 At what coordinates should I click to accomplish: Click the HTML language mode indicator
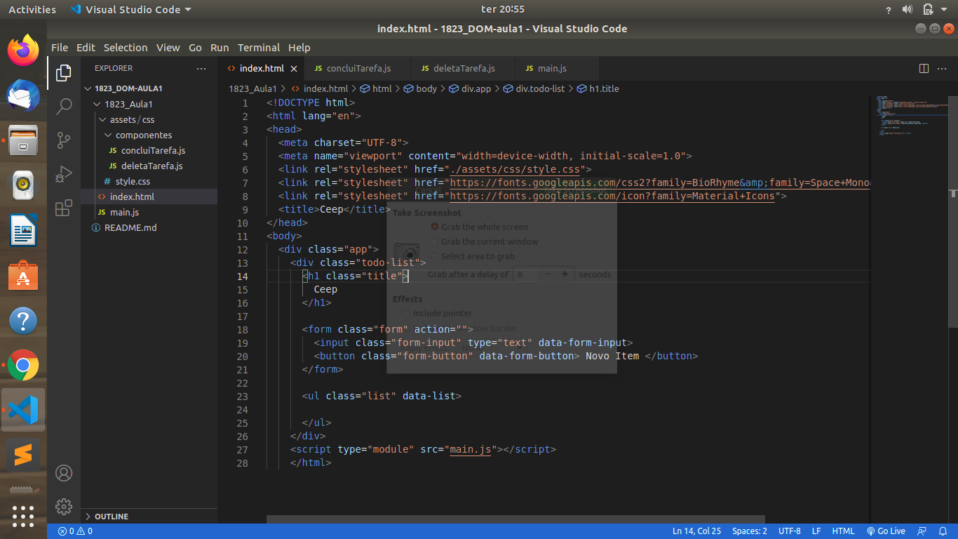(843, 531)
